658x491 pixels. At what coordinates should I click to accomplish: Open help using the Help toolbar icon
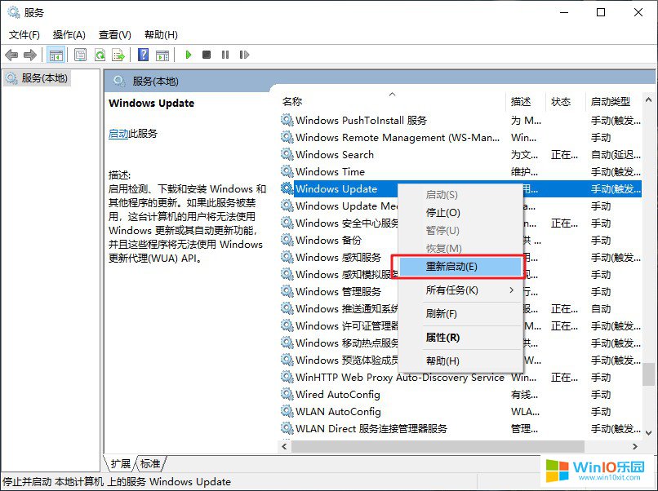point(143,55)
